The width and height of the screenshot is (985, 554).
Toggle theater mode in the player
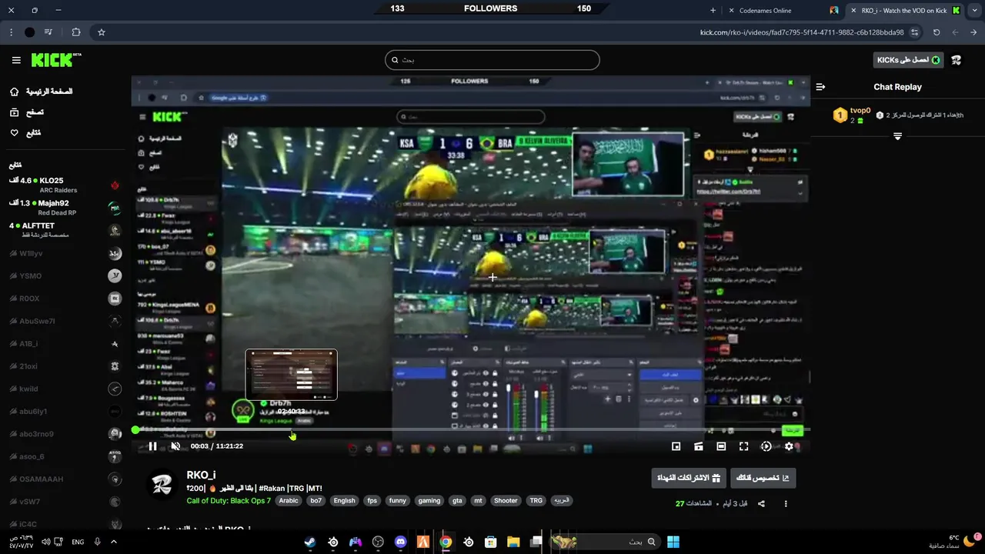click(721, 446)
